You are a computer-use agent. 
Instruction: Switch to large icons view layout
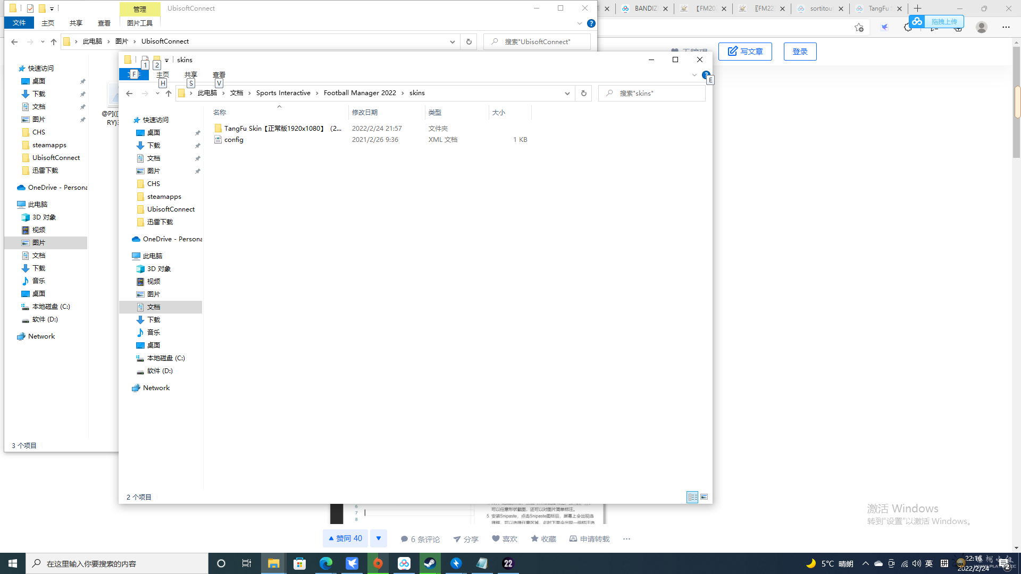coord(704,497)
